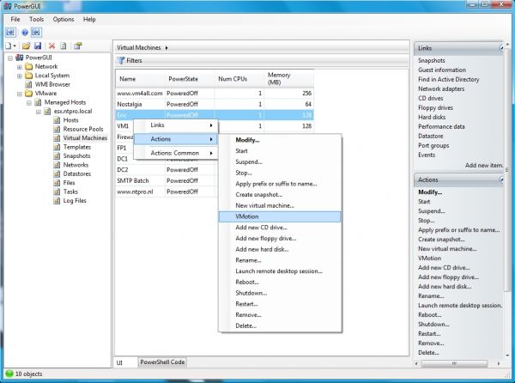Image resolution: width=515 pixels, height=383 pixels.
Task: Collapse the Actions panel chevron
Action: click(501, 179)
